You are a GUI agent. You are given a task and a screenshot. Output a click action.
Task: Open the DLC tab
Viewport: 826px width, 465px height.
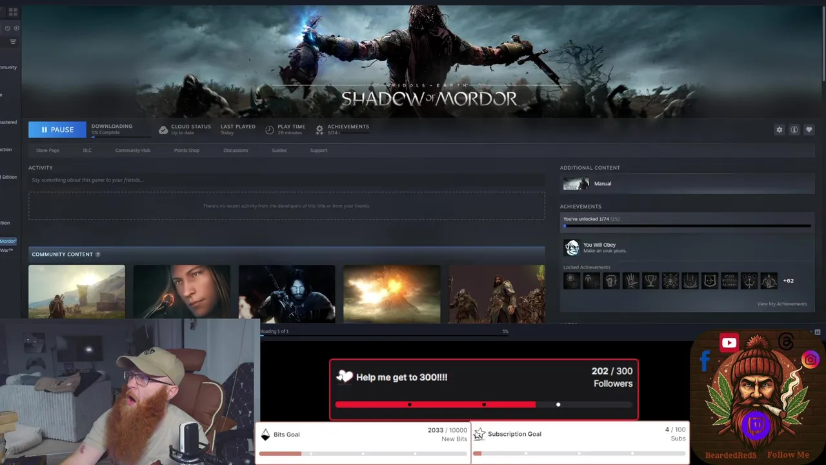[x=87, y=150]
